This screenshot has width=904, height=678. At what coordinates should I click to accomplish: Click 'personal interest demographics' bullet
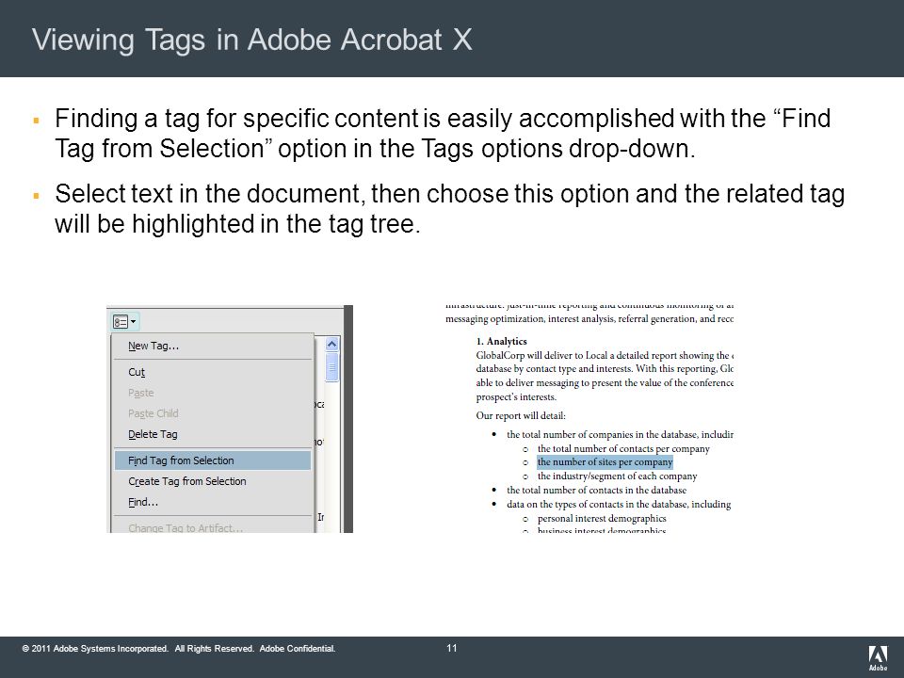coord(602,518)
